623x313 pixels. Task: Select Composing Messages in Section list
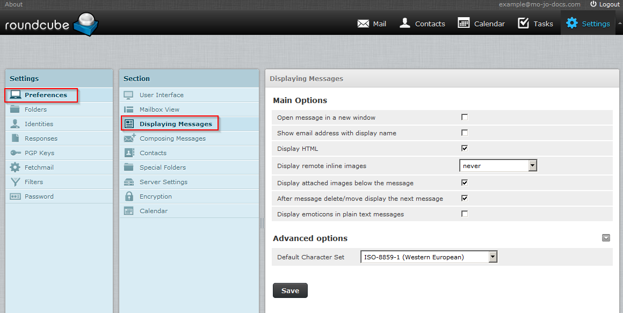click(172, 139)
